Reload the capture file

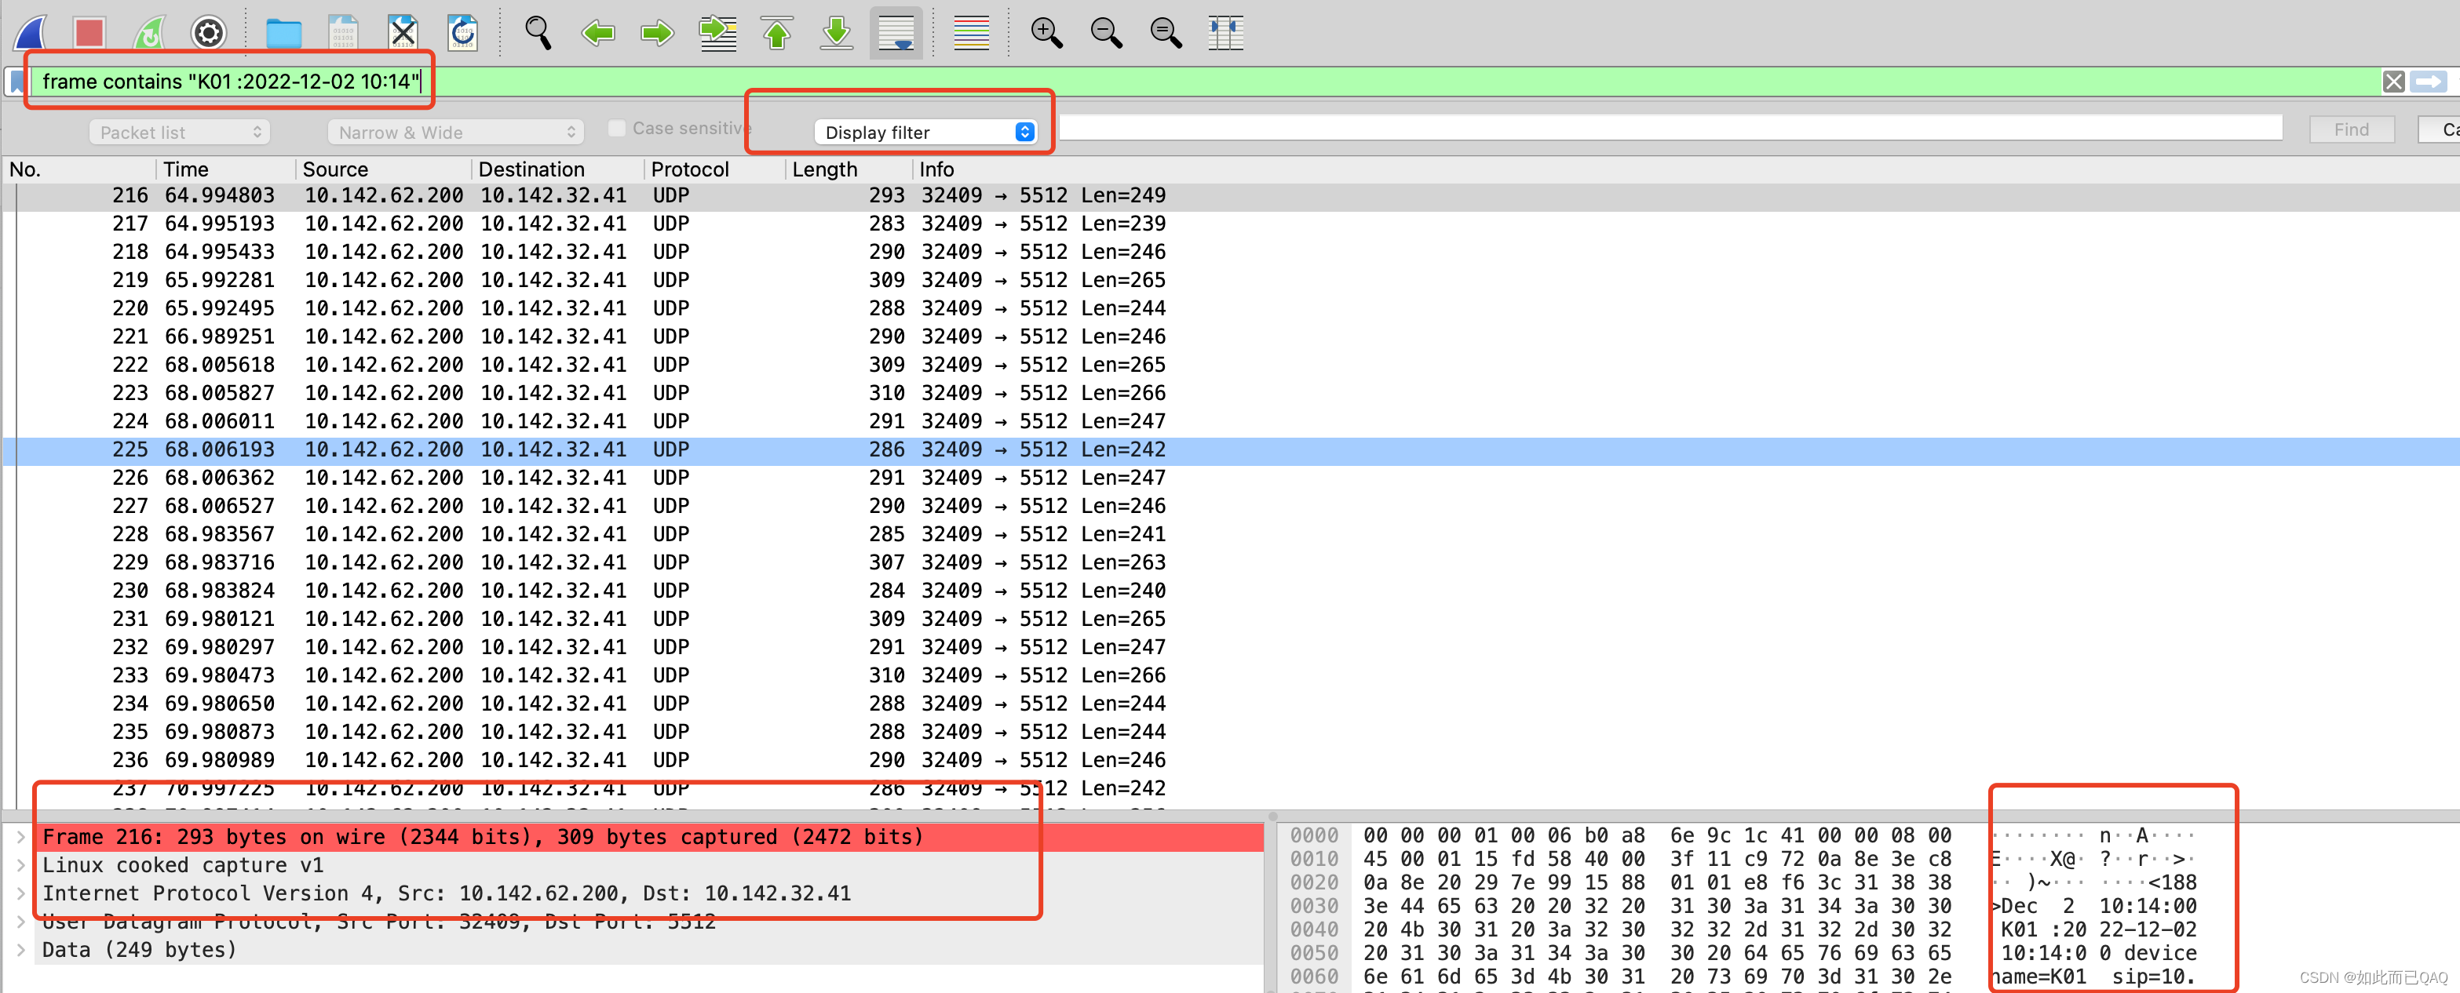coord(463,32)
